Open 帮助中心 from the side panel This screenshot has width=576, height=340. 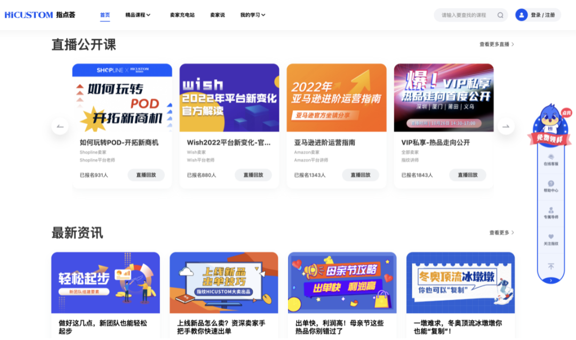tap(550, 187)
